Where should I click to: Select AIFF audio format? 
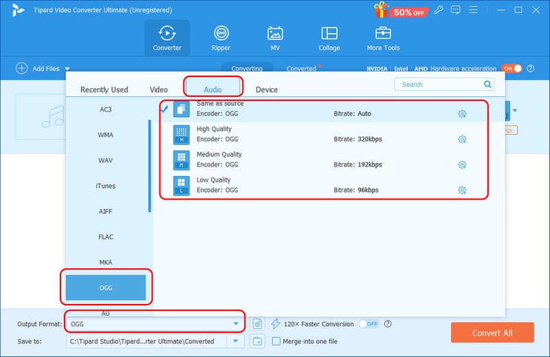(x=106, y=211)
